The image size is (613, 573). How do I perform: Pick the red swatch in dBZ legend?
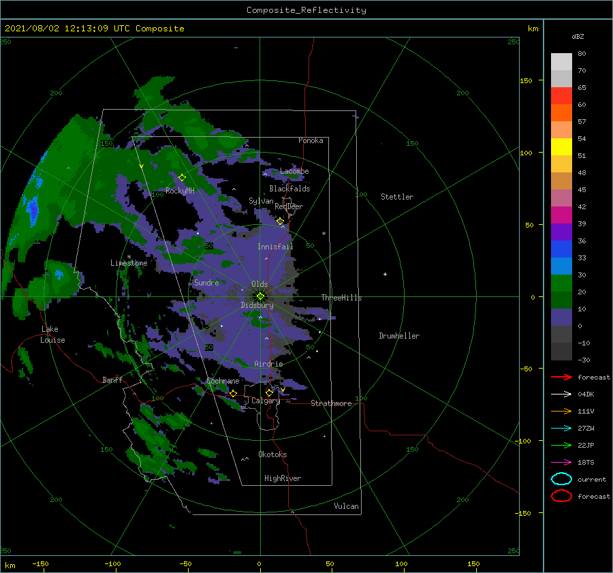(x=561, y=95)
